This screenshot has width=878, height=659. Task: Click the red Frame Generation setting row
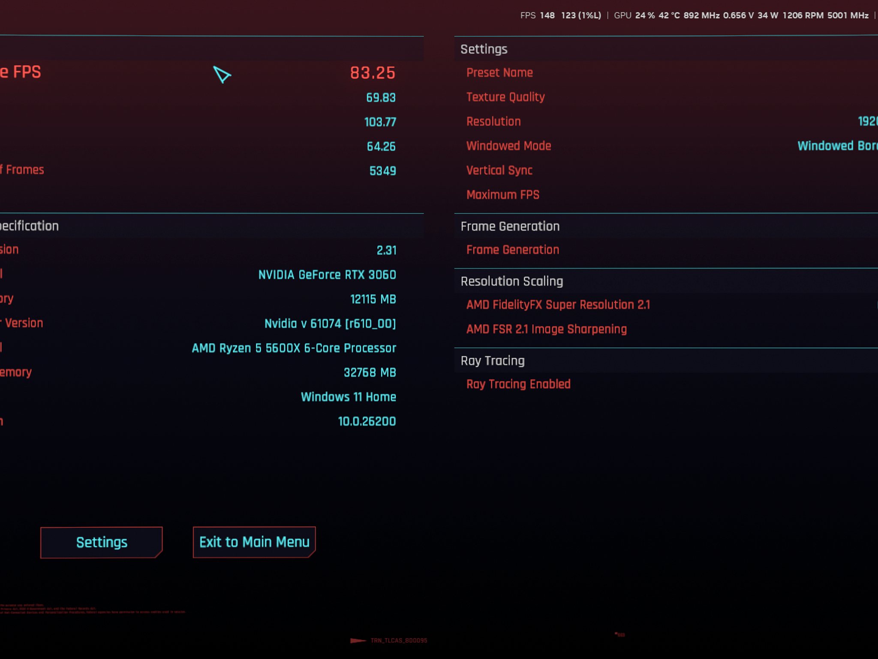[x=513, y=250]
